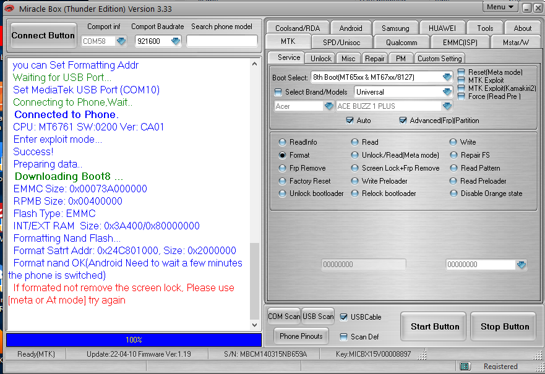Select Disable Orange state option
Image resolution: width=545 pixels, height=374 pixels.
[453, 193]
